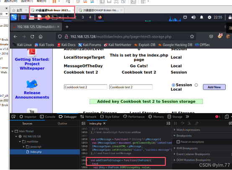This screenshot has width=232, height=170.
Task: Collapse the 192.168.125.128 tree node
Action: [x=16, y=137]
